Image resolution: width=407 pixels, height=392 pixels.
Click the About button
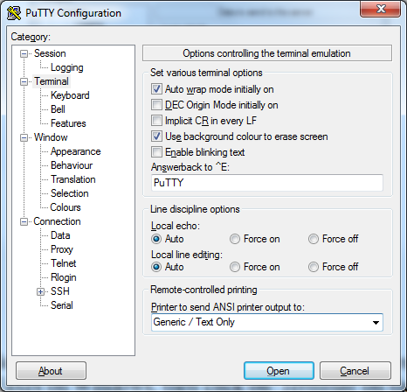tap(51, 371)
